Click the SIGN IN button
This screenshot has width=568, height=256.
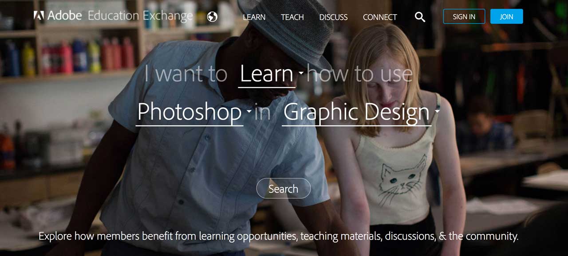[464, 16]
